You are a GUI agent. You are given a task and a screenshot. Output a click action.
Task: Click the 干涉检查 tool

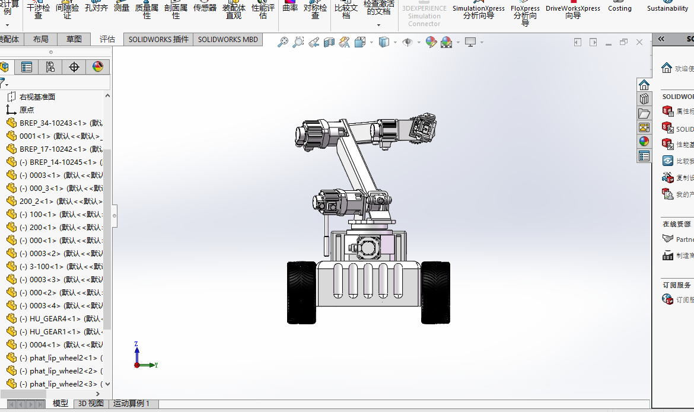coord(39,9)
